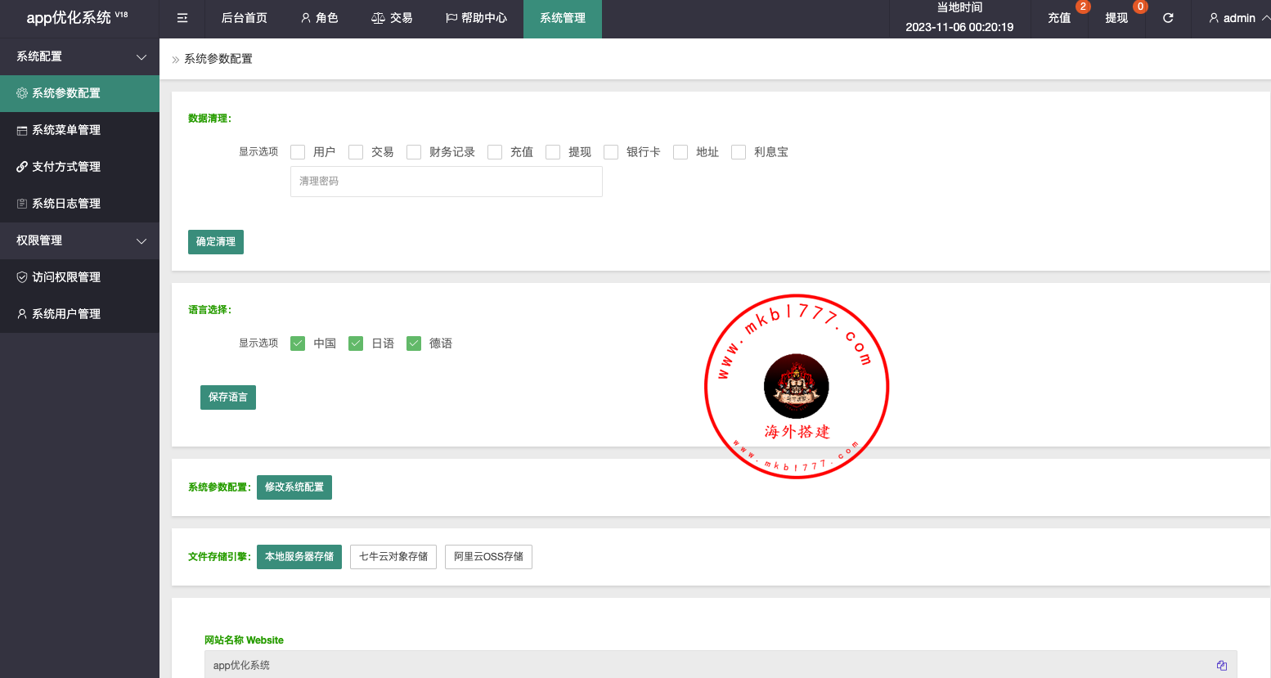
Task: Click the user icon beside 系统用户管理
Action: click(22, 314)
